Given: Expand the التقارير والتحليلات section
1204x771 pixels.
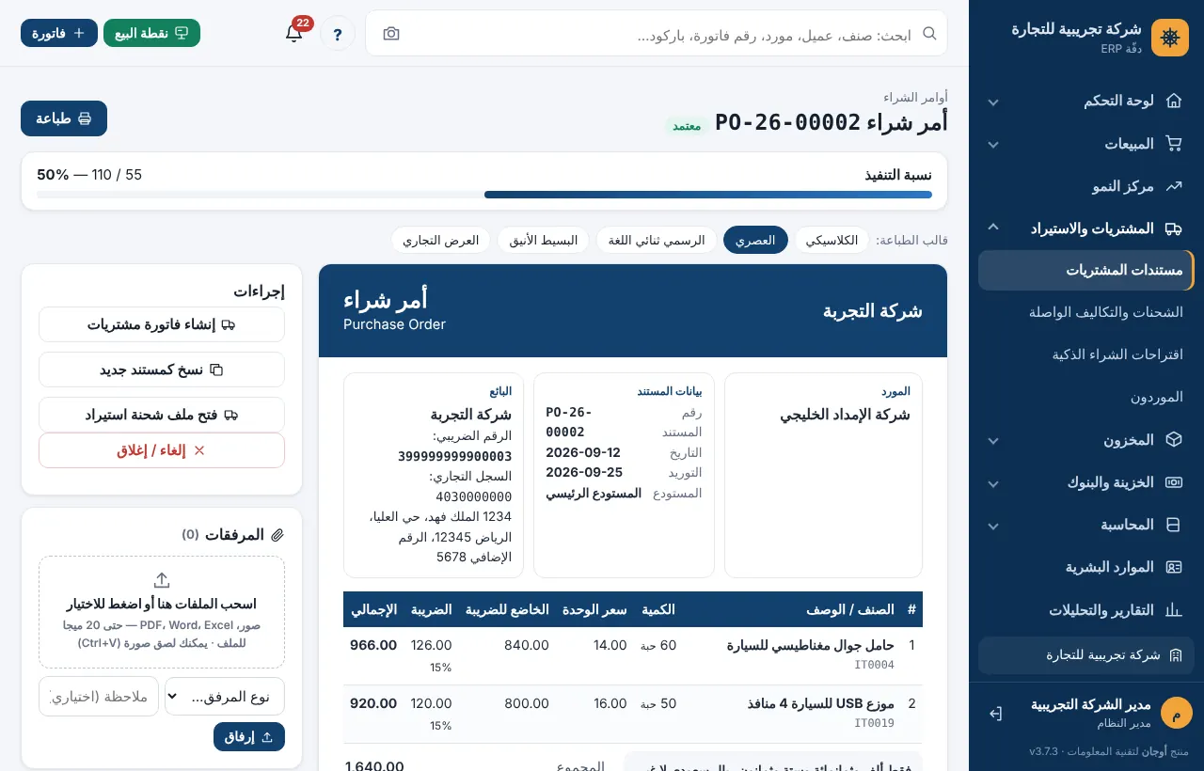Looking at the screenshot, I should [1086, 610].
